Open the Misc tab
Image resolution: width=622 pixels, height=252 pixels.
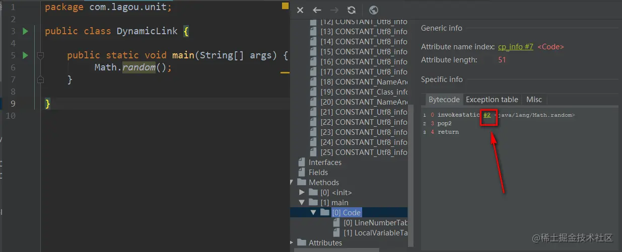coord(534,100)
